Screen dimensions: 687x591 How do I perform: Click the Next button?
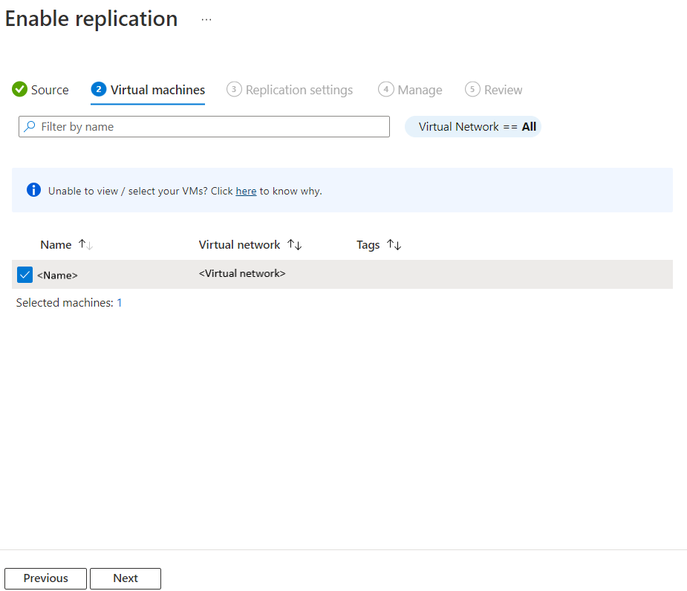(125, 578)
